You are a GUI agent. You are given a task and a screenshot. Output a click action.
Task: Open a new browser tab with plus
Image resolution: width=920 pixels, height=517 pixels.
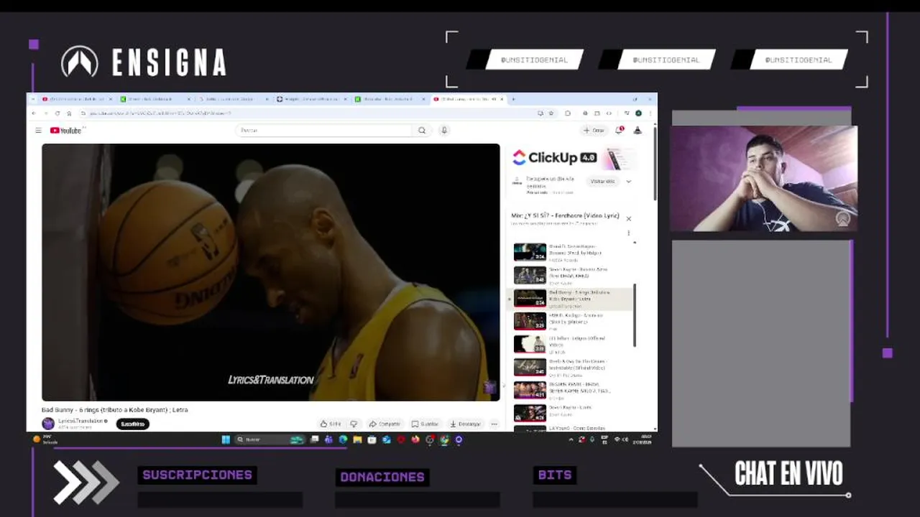coord(512,99)
